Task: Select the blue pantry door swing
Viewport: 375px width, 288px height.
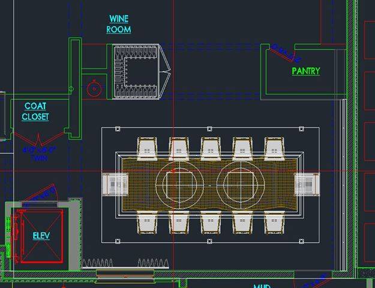Action: (x=285, y=53)
